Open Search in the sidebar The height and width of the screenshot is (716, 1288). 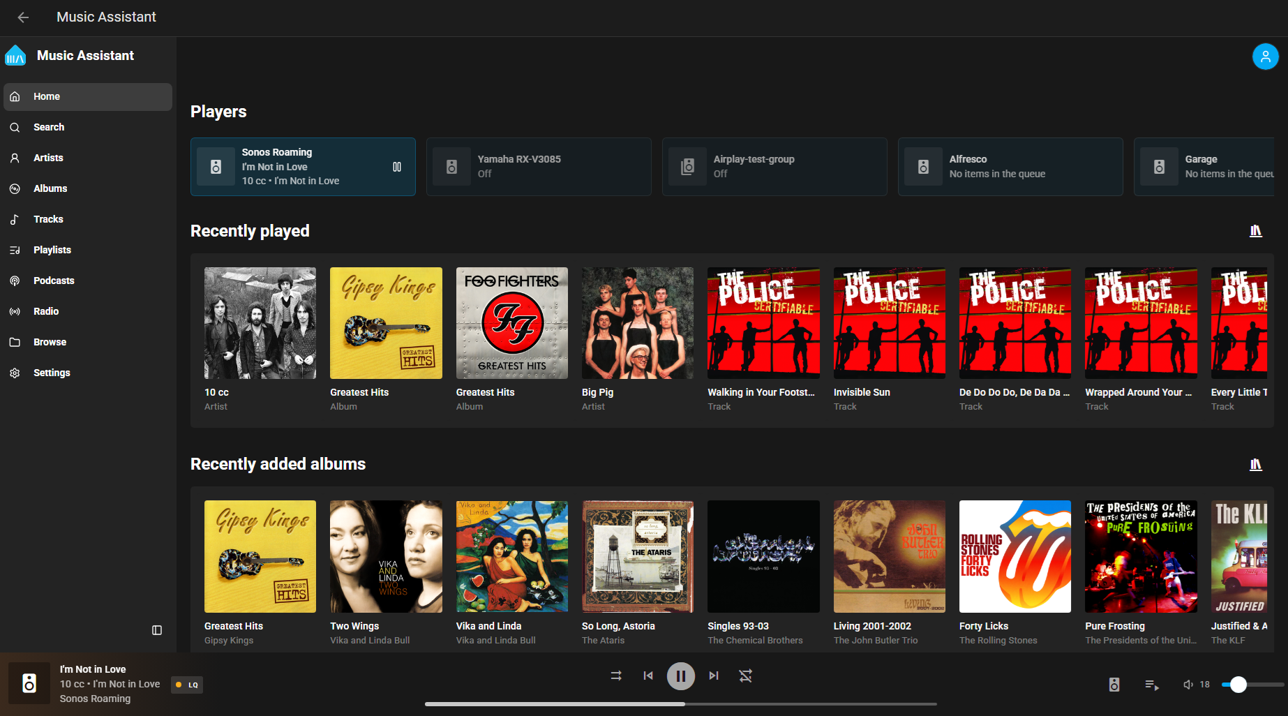[88, 127]
